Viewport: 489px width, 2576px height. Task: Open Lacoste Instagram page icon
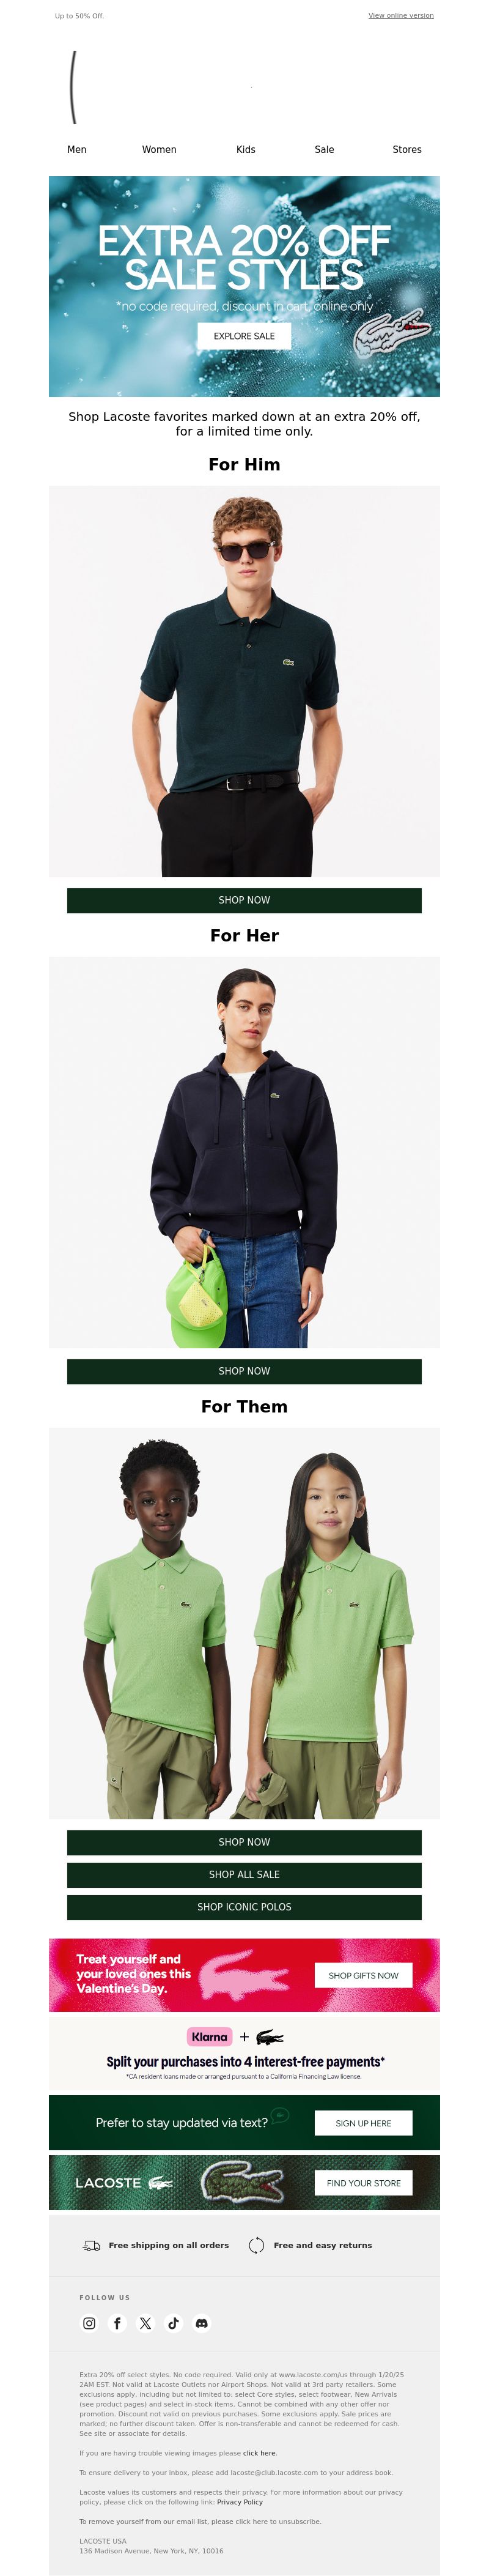(89, 2323)
